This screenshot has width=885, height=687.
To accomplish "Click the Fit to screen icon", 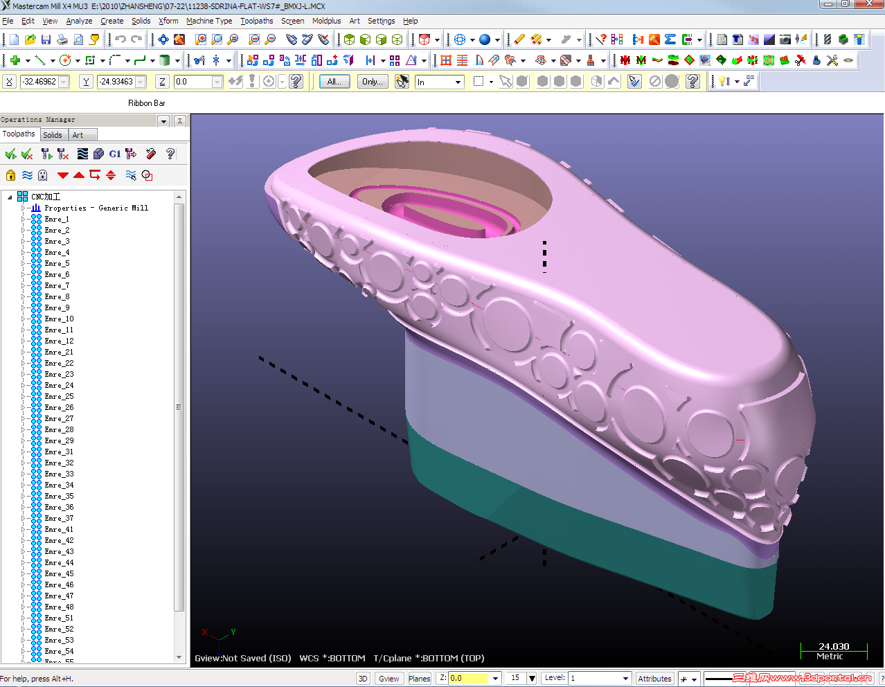I will [x=163, y=39].
